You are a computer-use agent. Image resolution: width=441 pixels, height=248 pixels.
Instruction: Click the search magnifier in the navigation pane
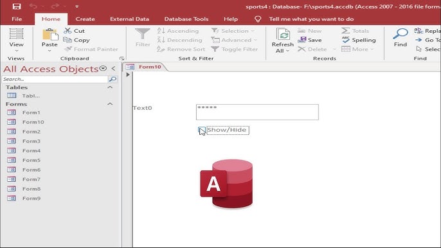tap(113, 79)
